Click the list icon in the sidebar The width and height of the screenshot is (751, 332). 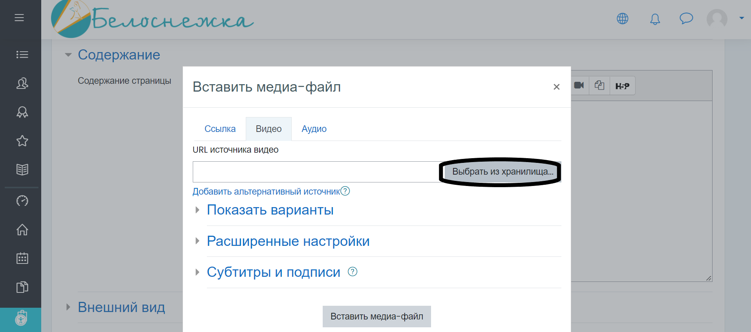point(22,54)
